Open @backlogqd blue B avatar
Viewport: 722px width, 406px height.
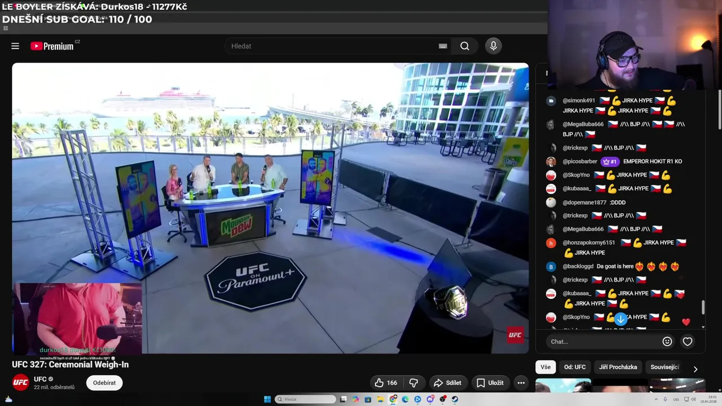(x=551, y=267)
